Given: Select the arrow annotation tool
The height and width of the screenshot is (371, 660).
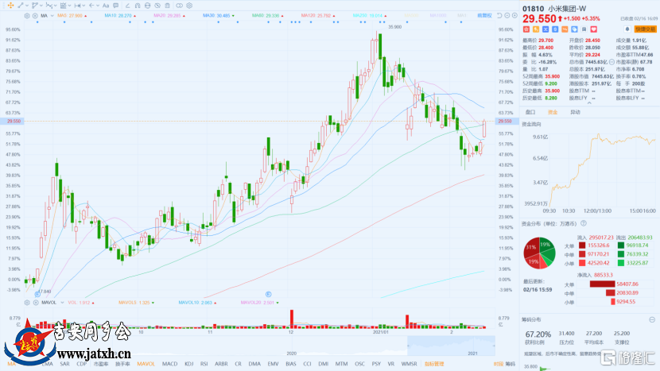Looking at the screenshot, I should [x=91, y=6].
